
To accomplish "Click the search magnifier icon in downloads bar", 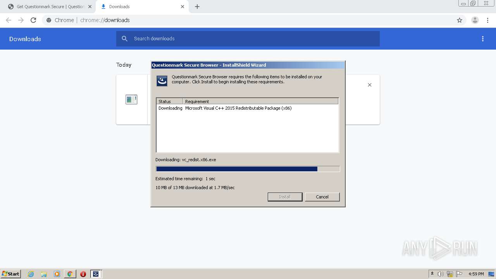I will 125,39.
